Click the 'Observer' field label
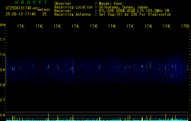The width and height of the screenshot is (191, 121). [x=63, y=3]
